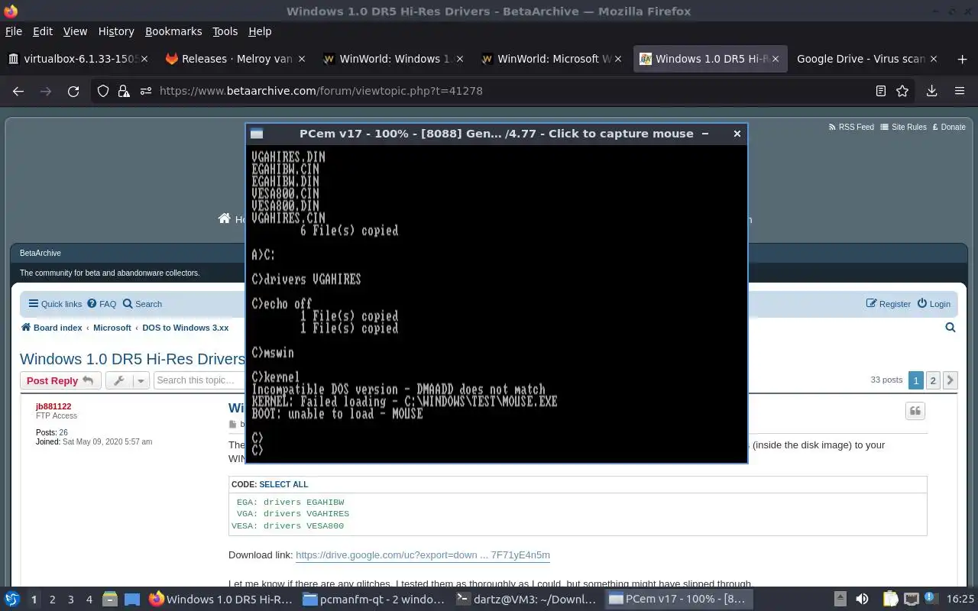The image size is (978, 611).
Task: Open the volume speaker tray icon
Action: click(x=862, y=600)
